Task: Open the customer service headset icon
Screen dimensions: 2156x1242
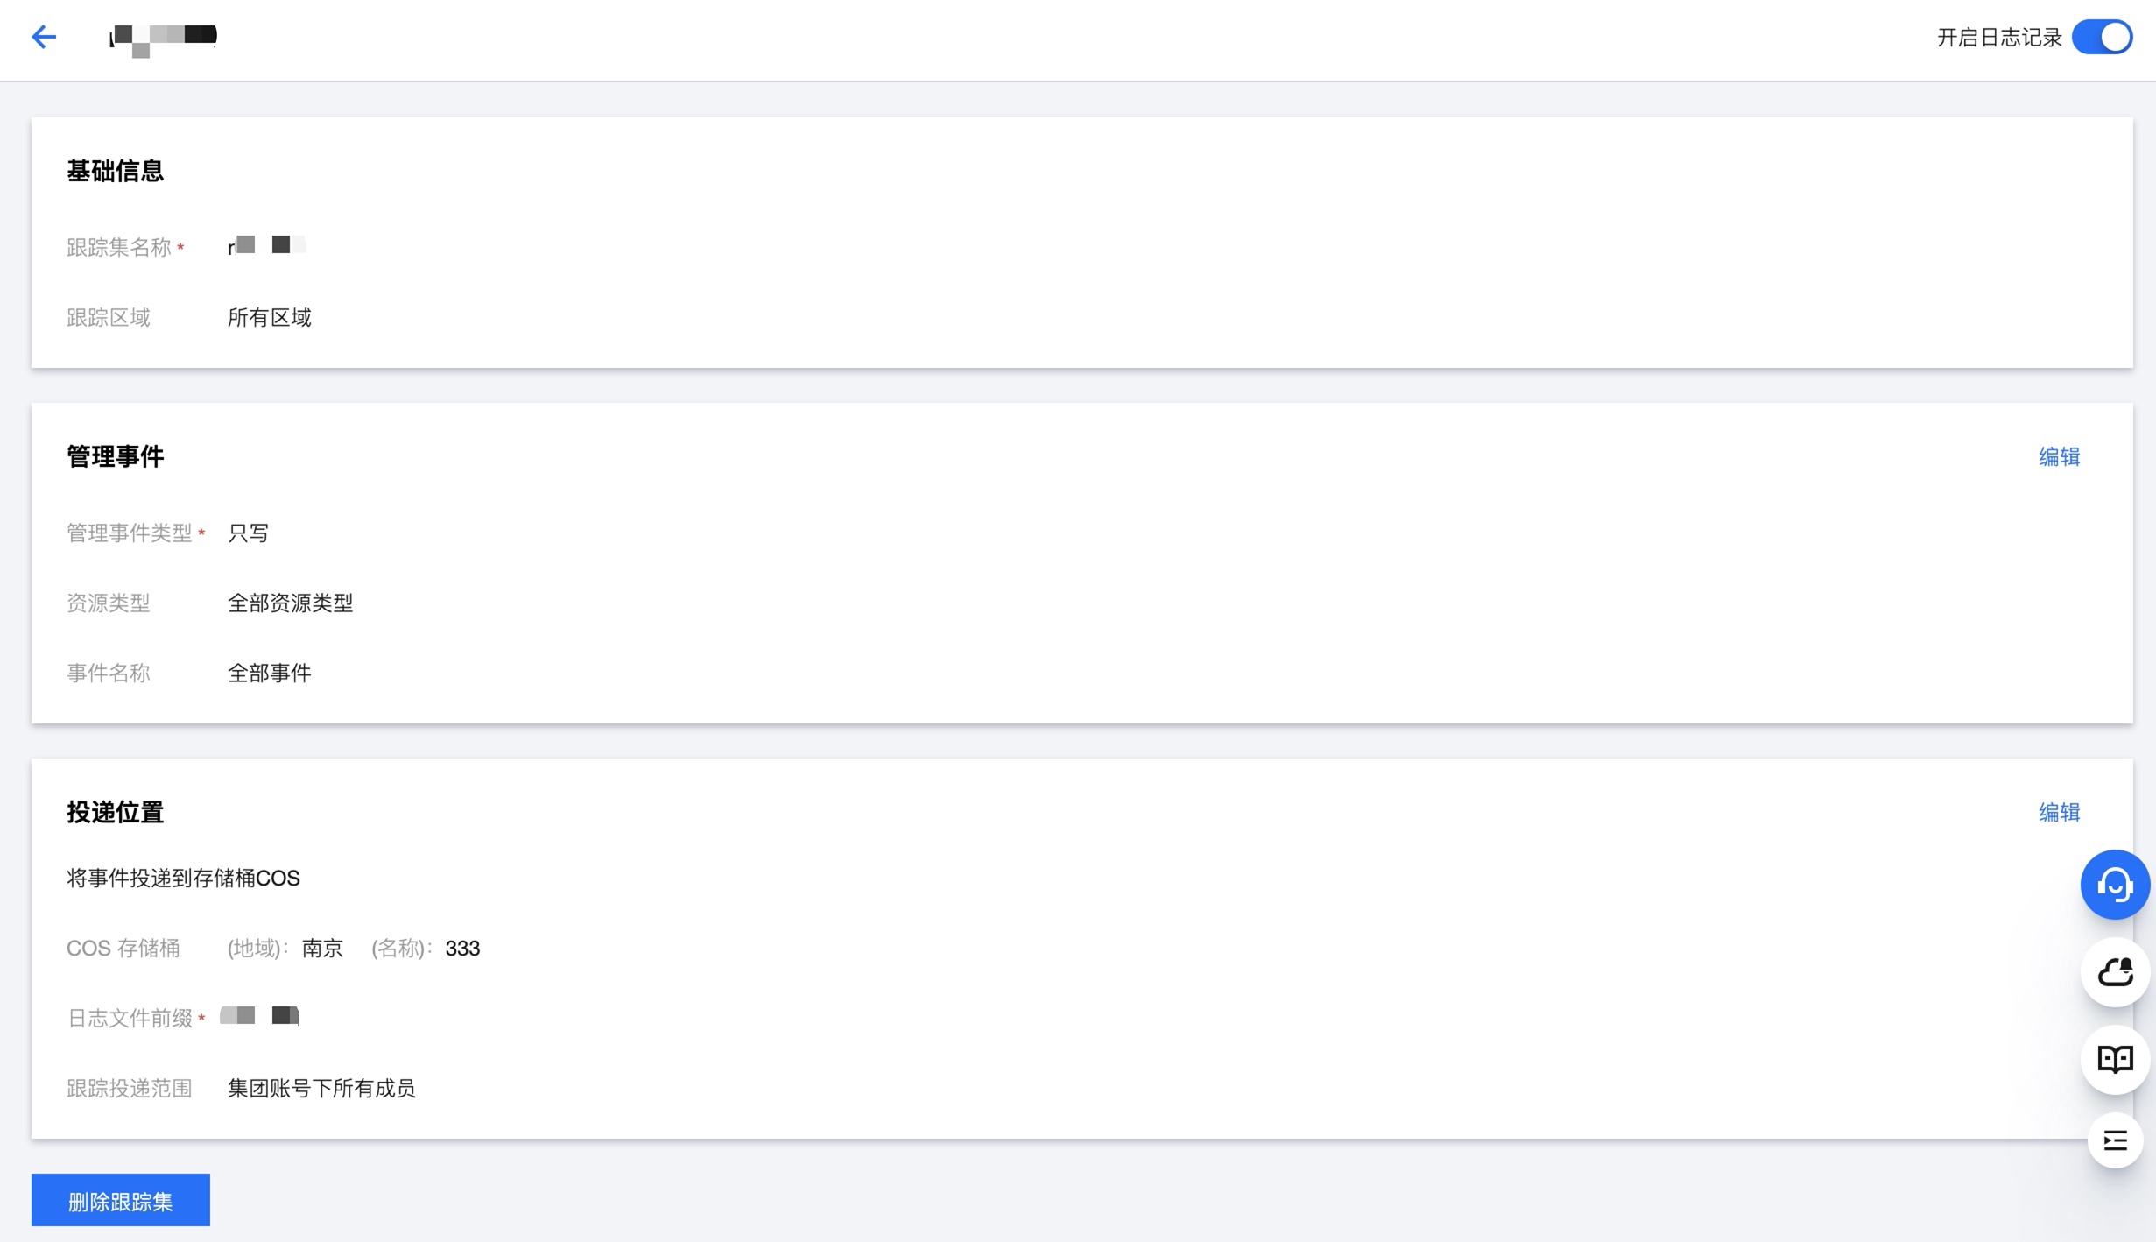Action: pyautogui.click(x=2114, y=885)
